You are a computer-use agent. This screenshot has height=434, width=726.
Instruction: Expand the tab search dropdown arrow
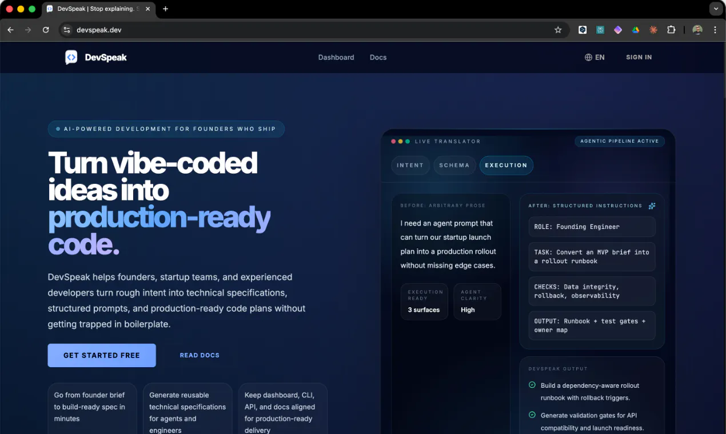click(x=716, y=9)
